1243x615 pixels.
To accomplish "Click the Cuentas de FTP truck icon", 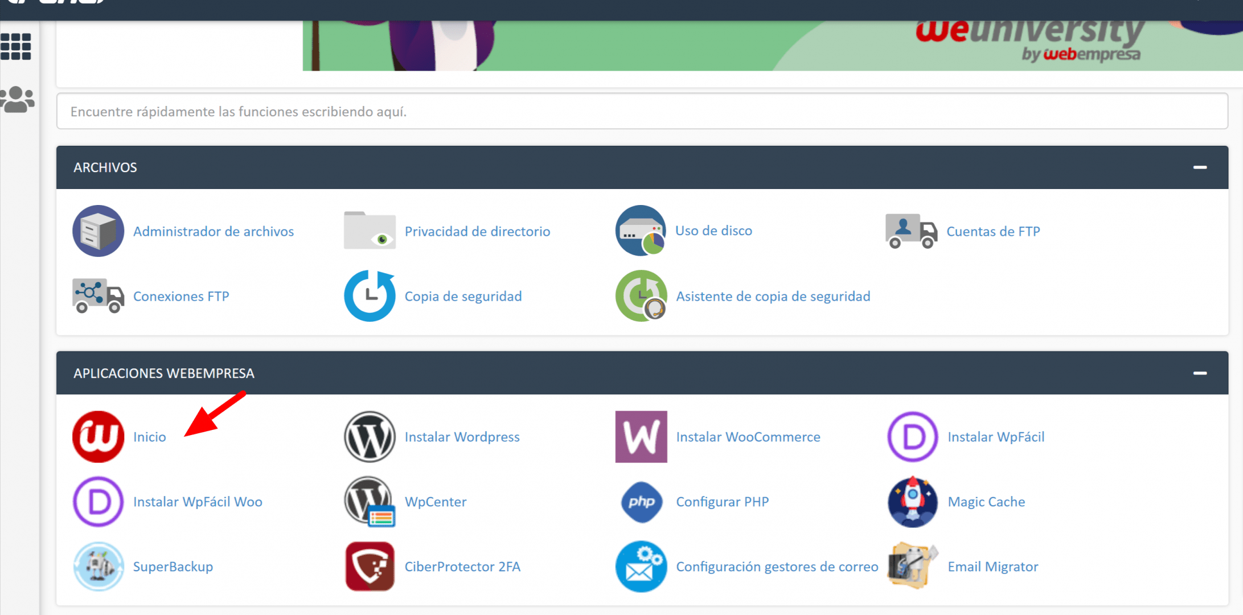I will 912,231.
